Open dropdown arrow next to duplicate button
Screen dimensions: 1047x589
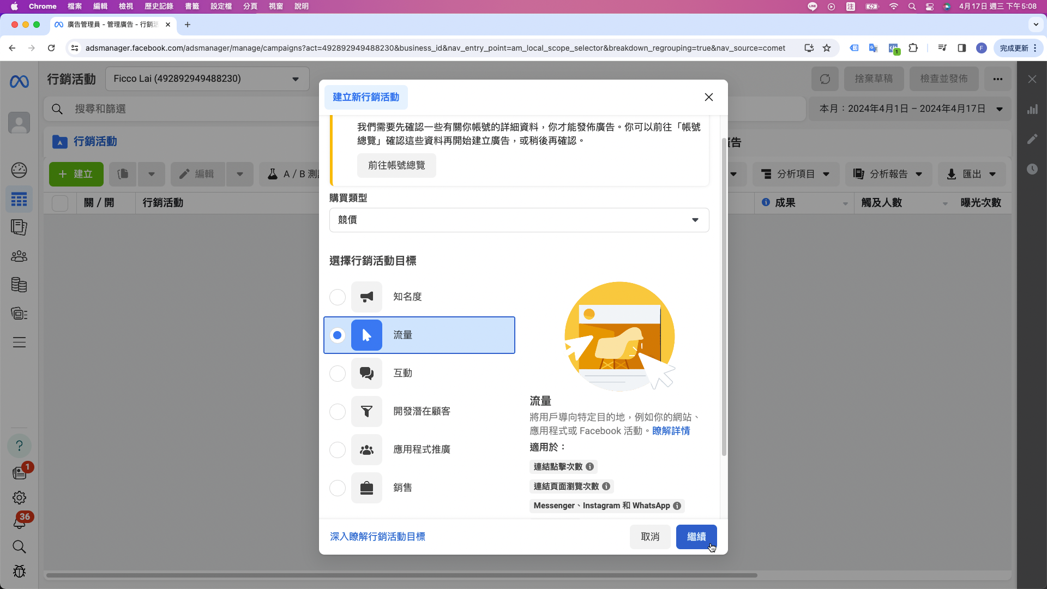pos(152,174)
